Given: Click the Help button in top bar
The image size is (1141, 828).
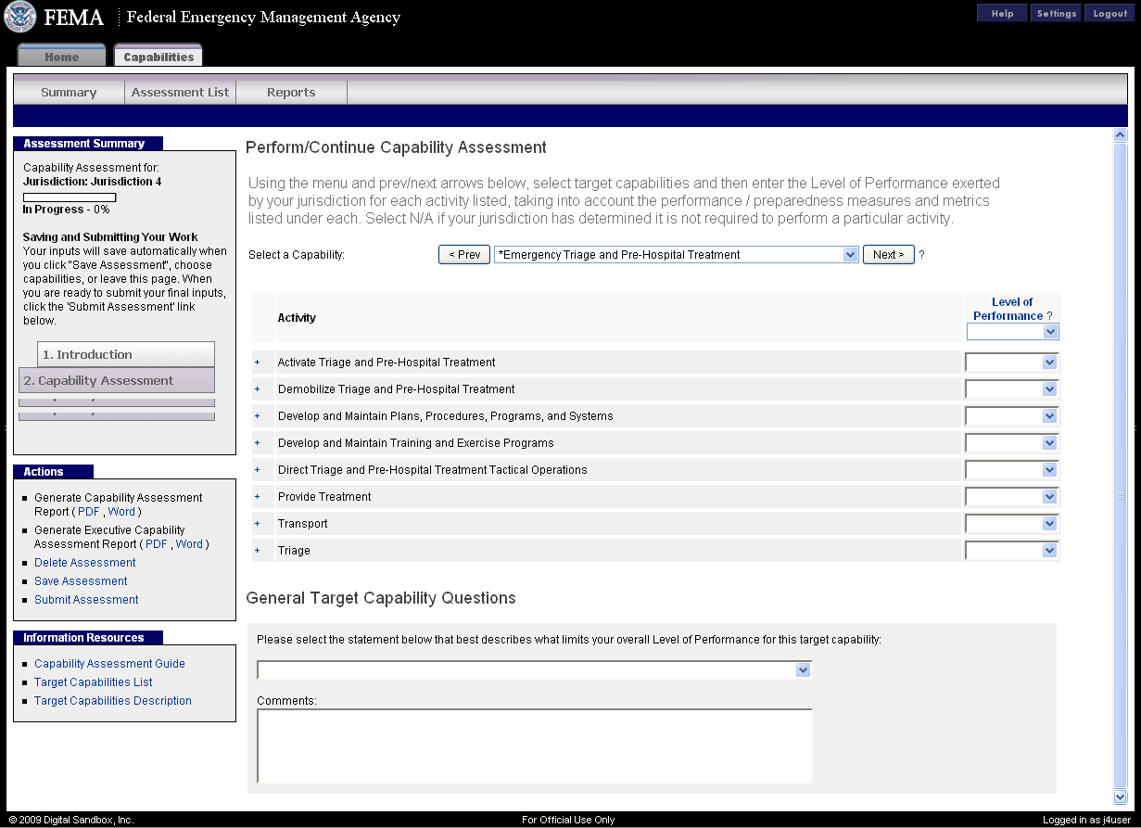Looking at the screenshot, I should coord(1002,13).
